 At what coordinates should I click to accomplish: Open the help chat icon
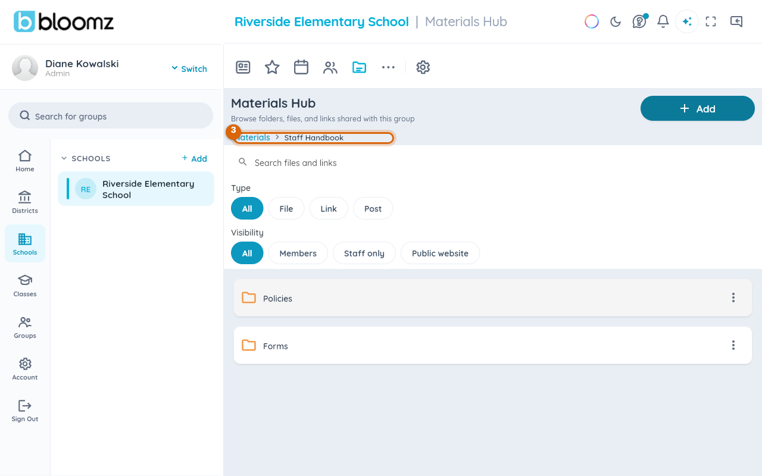coord(639,21)
